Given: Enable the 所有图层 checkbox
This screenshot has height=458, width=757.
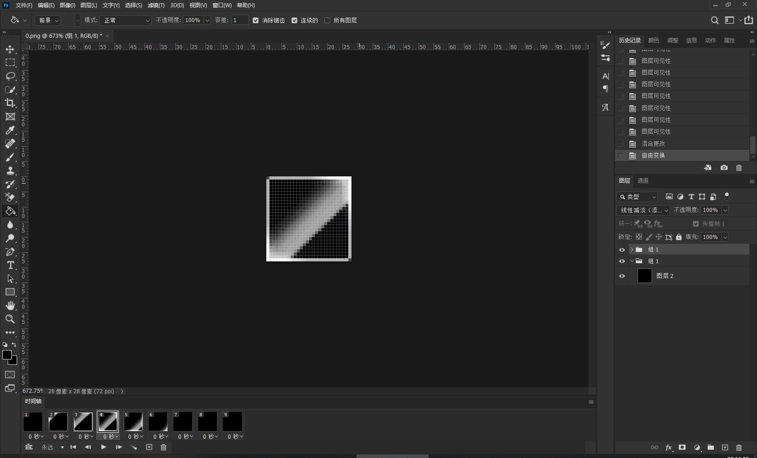Looking at the screenshot, I should point(327,20).
